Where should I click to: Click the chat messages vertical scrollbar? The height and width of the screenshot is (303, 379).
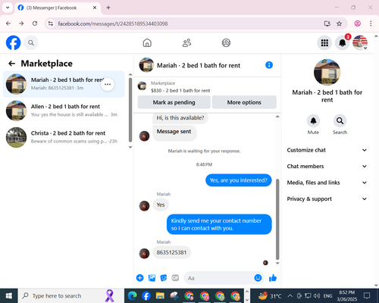click(277, 219)
